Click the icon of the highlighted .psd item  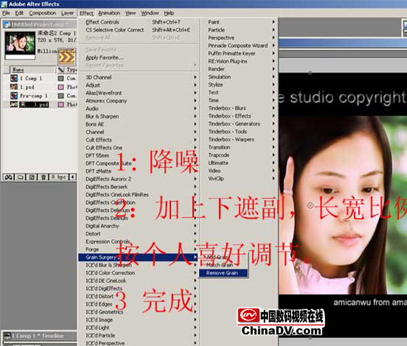point(14,104)
